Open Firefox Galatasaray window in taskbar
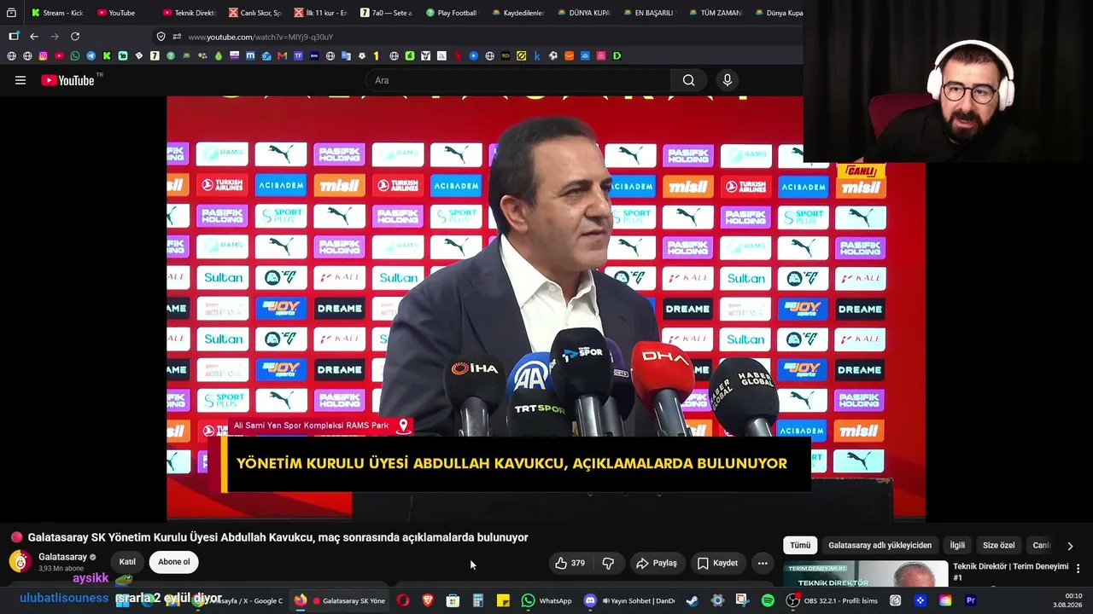Image resolution: width=1093 pixels, height=614 pixels. click(x=340, y=600)
